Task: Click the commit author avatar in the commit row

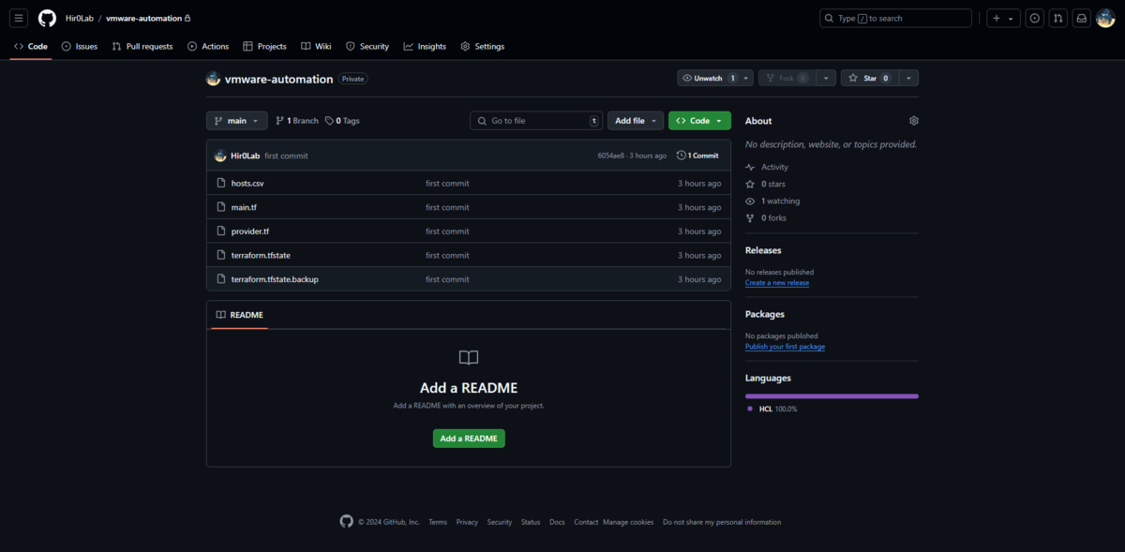Action: (220, 156)
